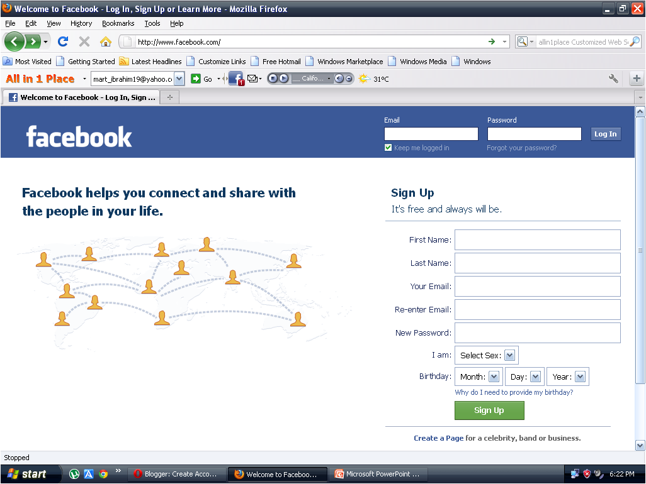Viewport: 646px width, 484px height.
Task: Click the page vertical scrollbar thumb
Action: pyautogui.click(x=640, y=250)
